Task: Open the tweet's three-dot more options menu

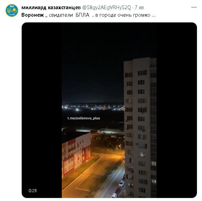Action: coord(194,7)
